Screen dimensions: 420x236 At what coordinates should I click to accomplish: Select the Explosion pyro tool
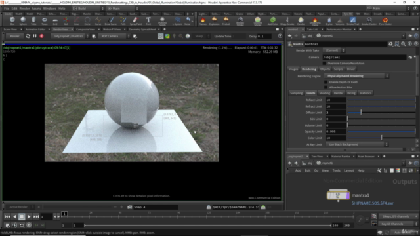[215, 20]
